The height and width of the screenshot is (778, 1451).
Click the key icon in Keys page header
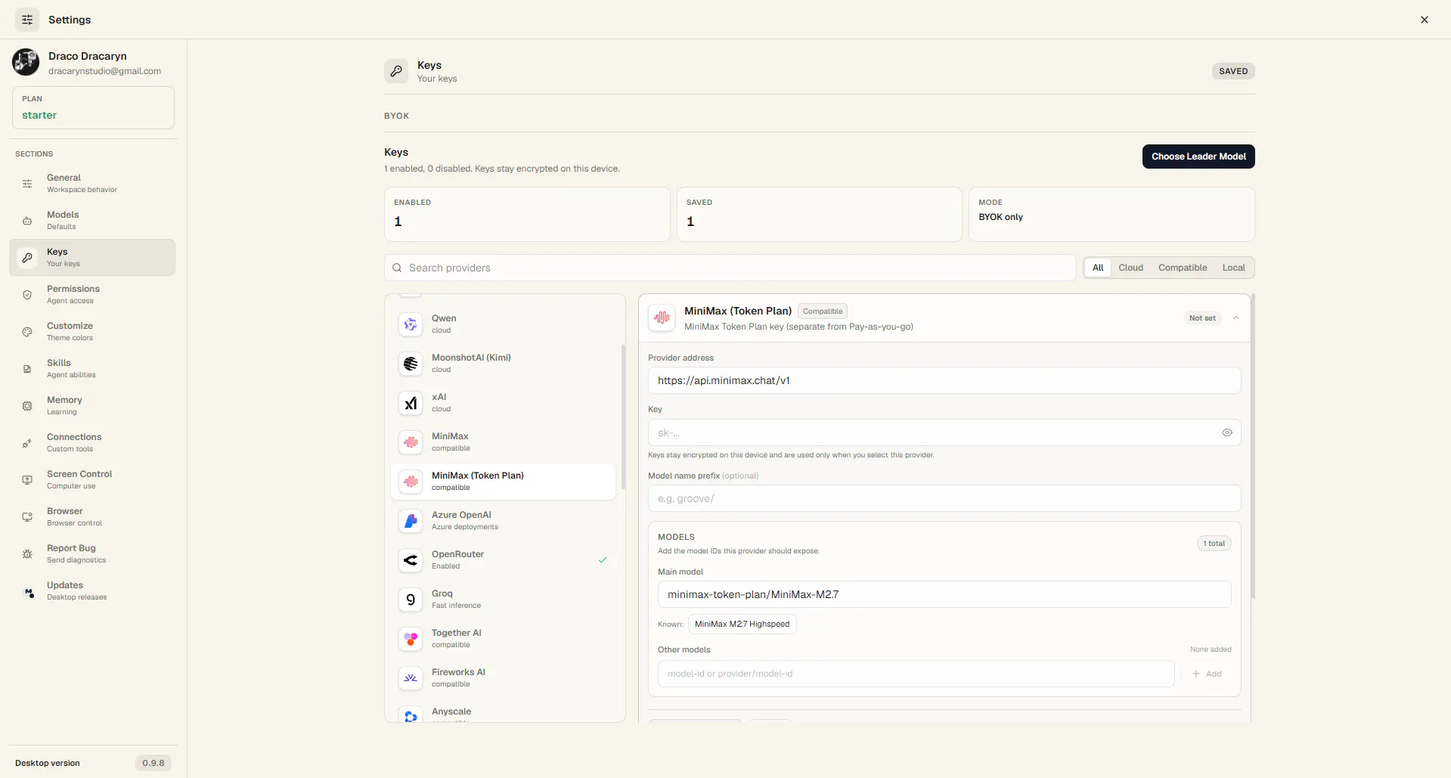396,71
